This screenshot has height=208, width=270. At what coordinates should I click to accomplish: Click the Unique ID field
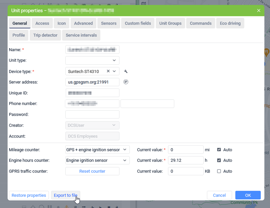coord(92,93)
